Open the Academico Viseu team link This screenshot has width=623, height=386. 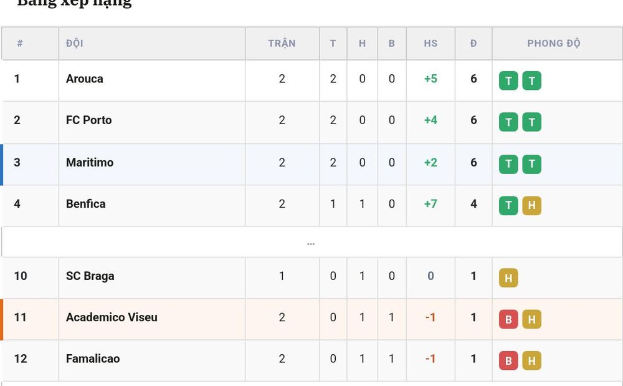112,317
